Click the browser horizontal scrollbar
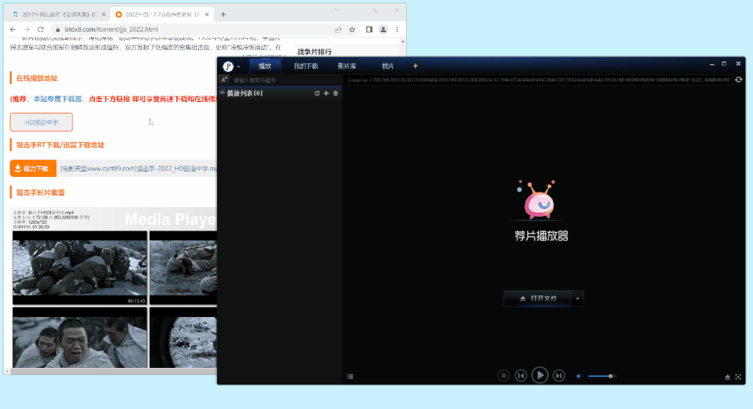Viewport: 753px width, 409px height. pos(113,371)
